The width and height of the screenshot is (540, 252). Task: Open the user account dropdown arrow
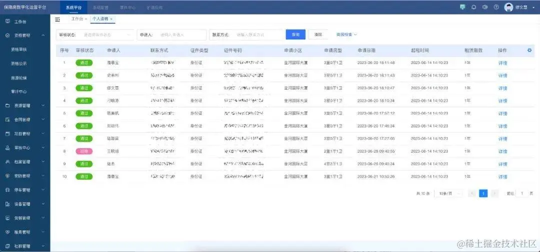click(x=534, y=7)
